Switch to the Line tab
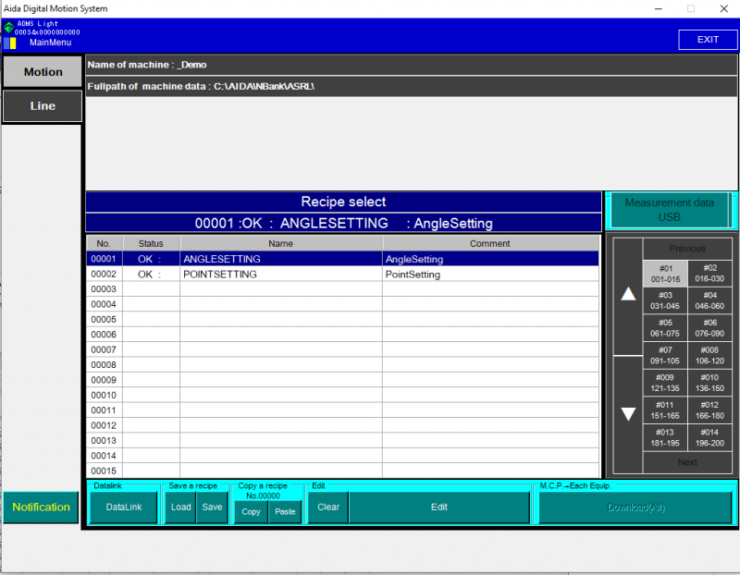The width and height of the screenshot is (740, 575). pos(42,105)
